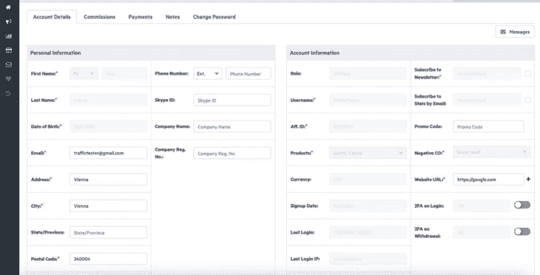Screen dimensions: 540x275
Task: Open the home icon in the sidebar
Action: 8,7
